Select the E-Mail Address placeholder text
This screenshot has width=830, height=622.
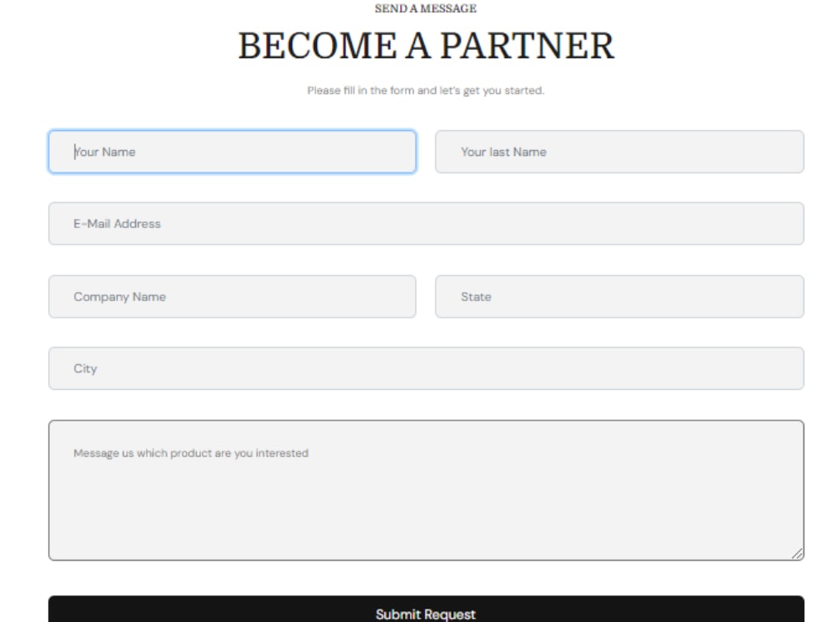[x=116, y=223]
